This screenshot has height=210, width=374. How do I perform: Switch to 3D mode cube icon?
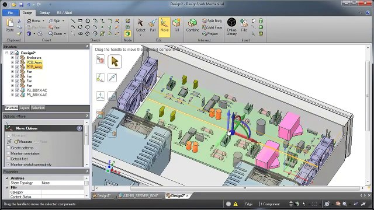point(127,34)
